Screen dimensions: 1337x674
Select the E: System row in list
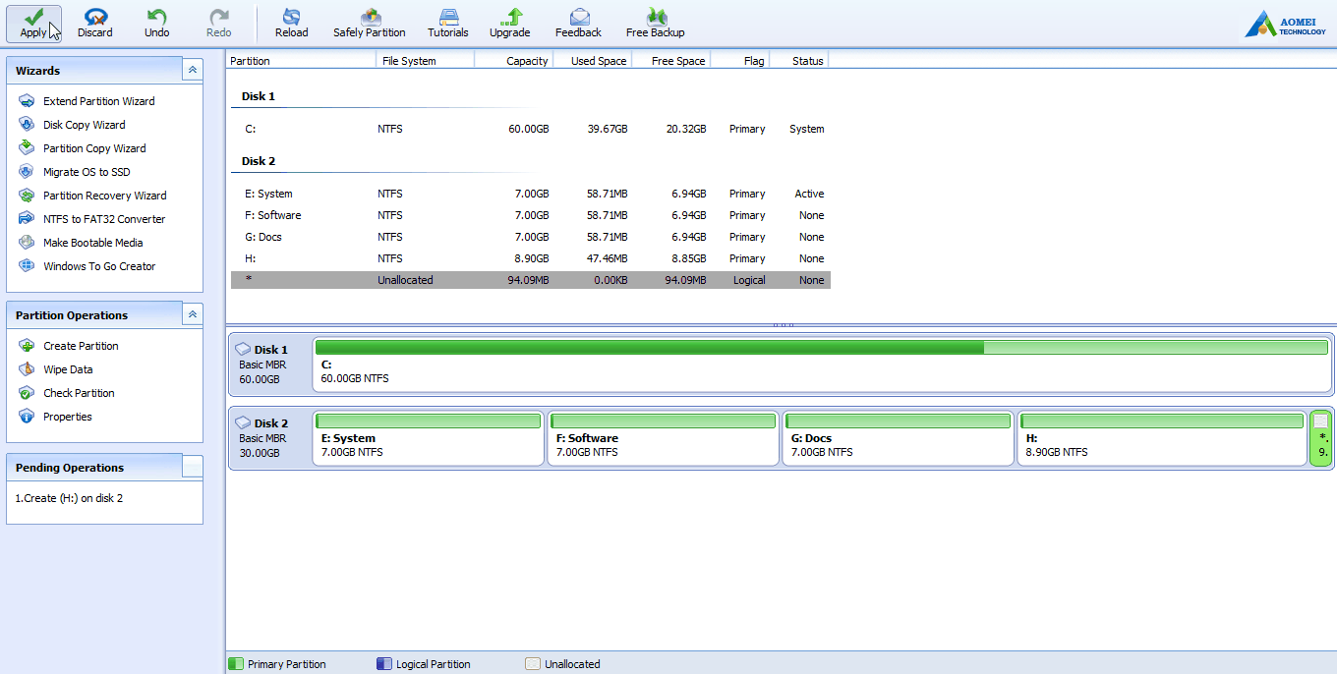(x=531, y=194)
